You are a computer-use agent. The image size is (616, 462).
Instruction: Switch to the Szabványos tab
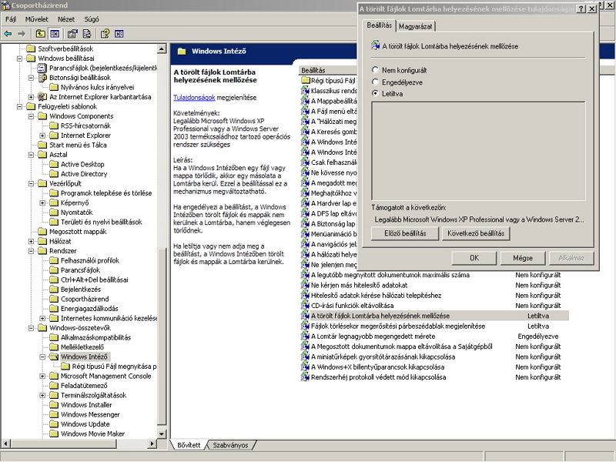point(230,445)
